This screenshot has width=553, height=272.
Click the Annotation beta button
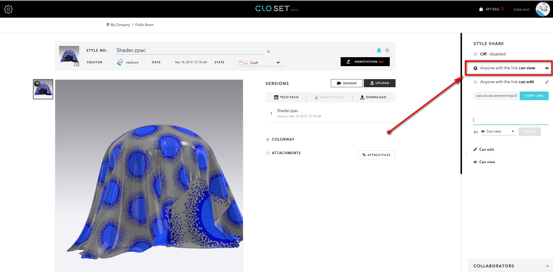coord(365,62)
